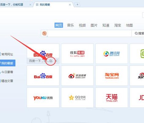This screenshot has width=144, height=123.
Task: Open the 天猫 TMALL.COM tile
Action: pos(112,98)
